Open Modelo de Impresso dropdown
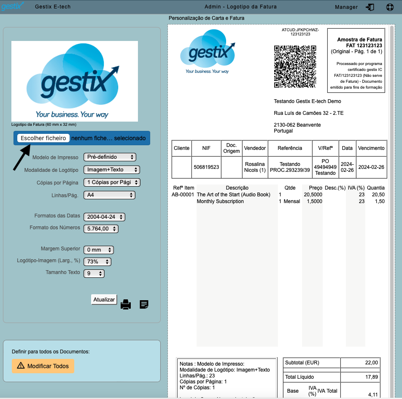The height and width of the screenshot is (399, 402). (x=110, y=157)
